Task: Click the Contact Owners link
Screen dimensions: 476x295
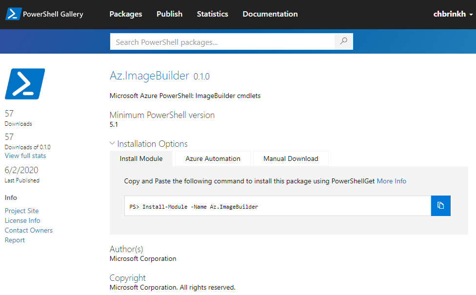Action: click(29, 230)
